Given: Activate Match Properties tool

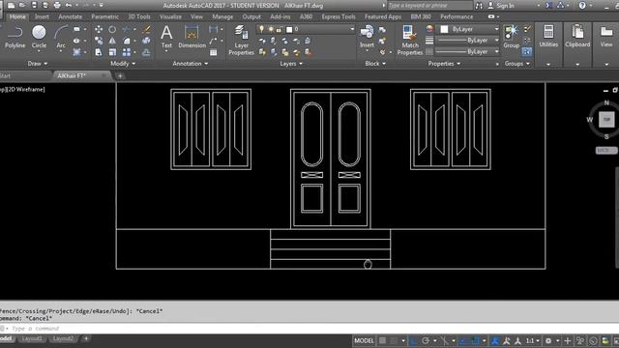Looking at the screenshot, I should [x=410, y=40].
